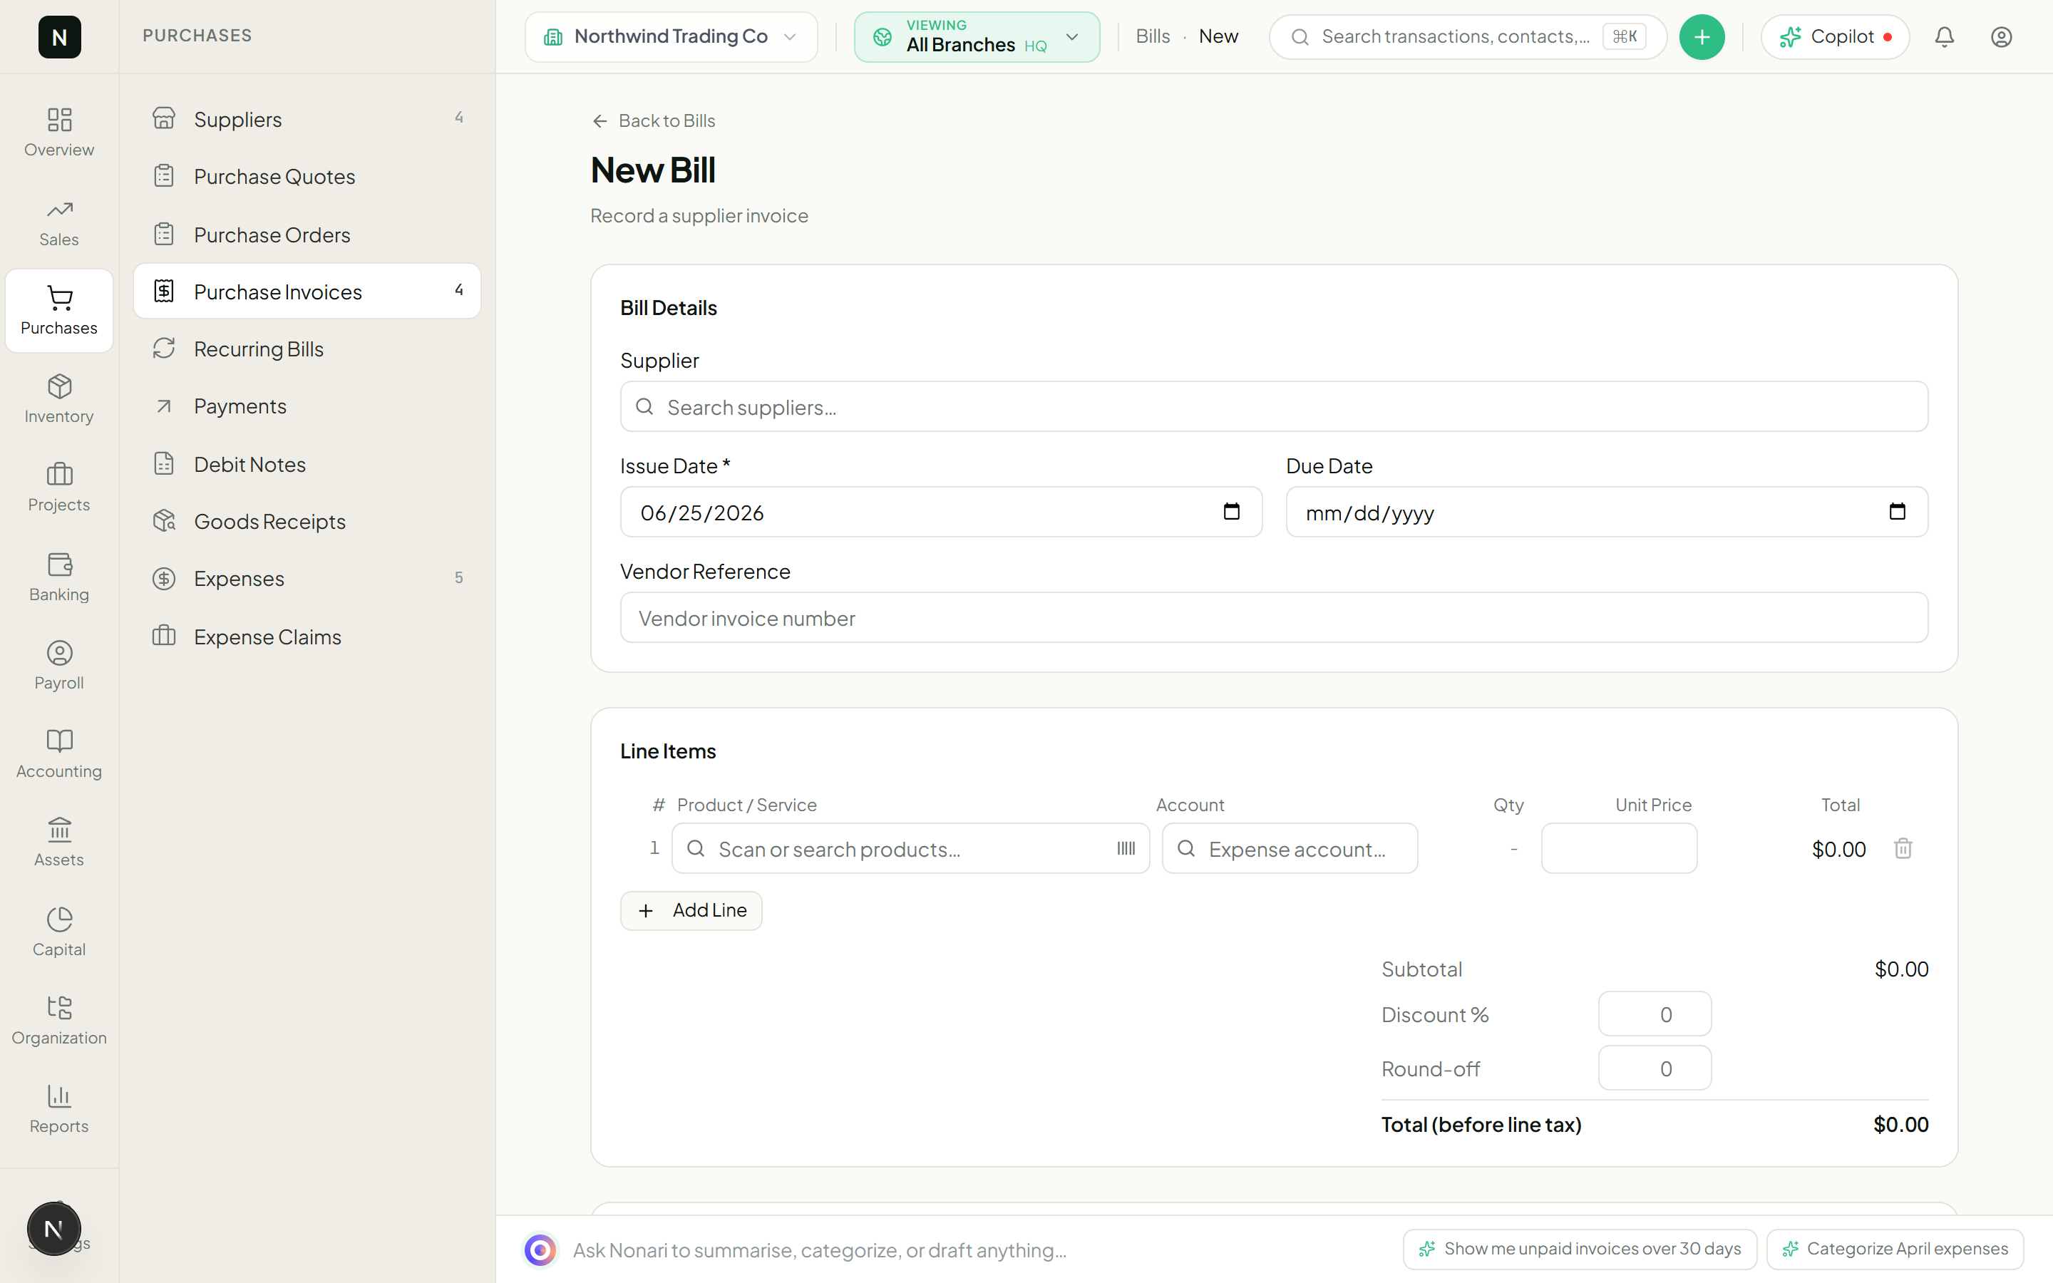
Task: Click the Purchases cart icon
Action: pos(59,298)
